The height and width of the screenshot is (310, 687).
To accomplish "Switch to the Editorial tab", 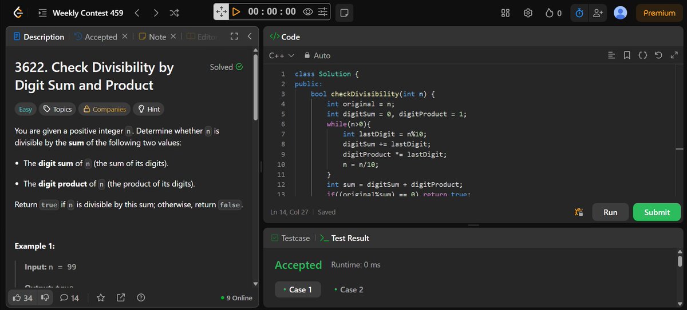I will pyautogui.click(x=202, y=37).
